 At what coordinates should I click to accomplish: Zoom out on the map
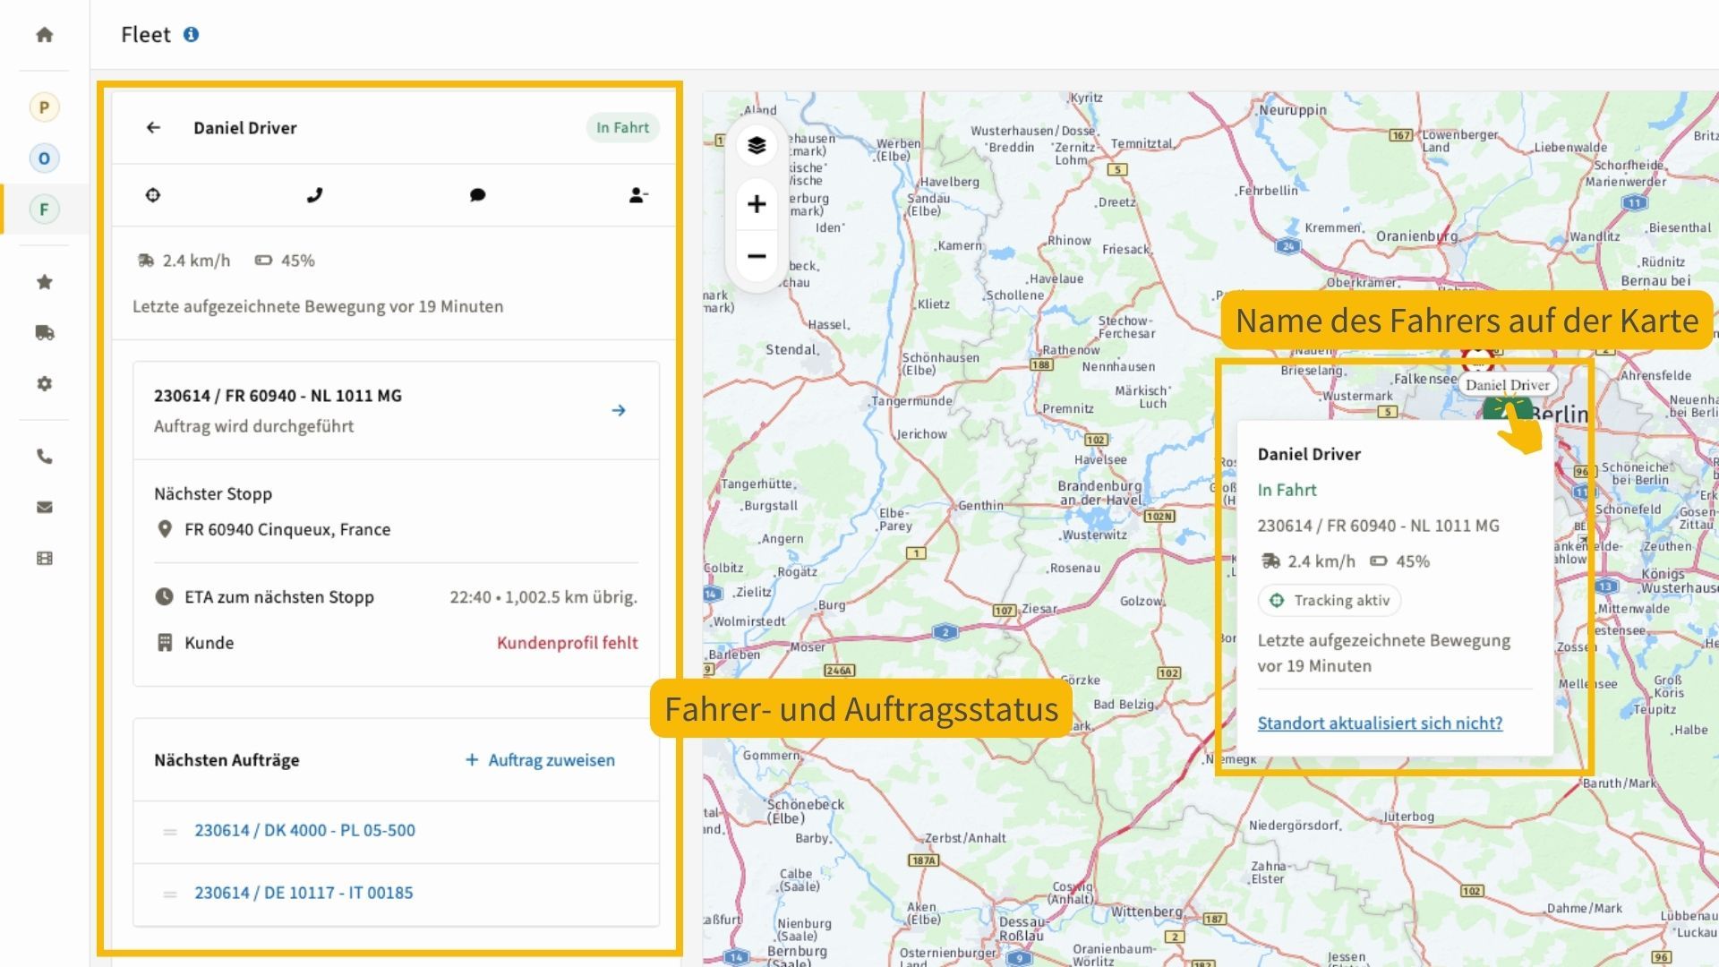757,257
